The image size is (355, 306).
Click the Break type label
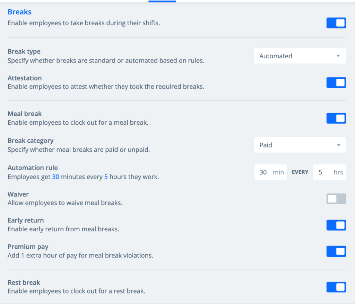(24, 51)
